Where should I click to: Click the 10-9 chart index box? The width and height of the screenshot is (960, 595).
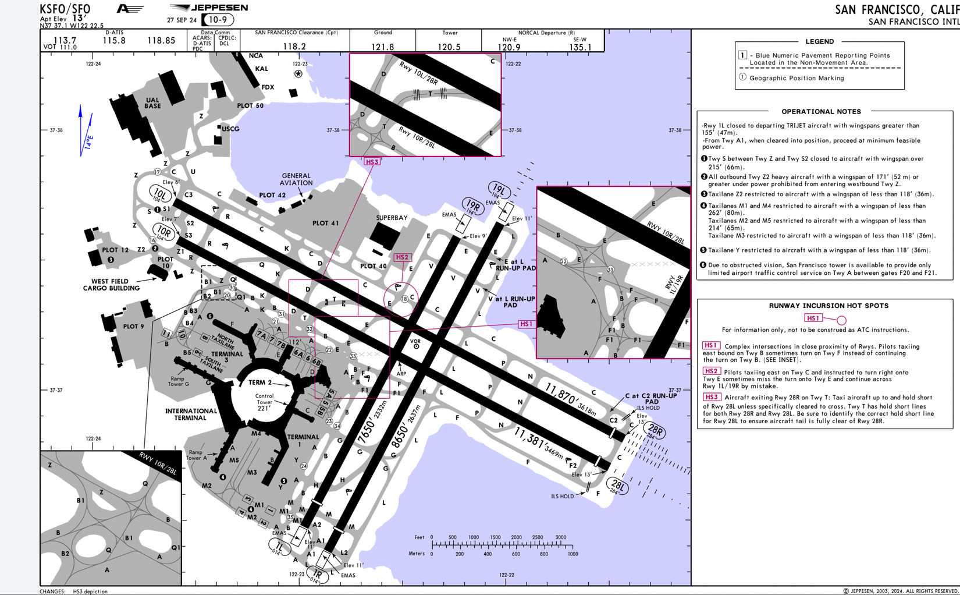pyautogui.click(x=218, y=20)
